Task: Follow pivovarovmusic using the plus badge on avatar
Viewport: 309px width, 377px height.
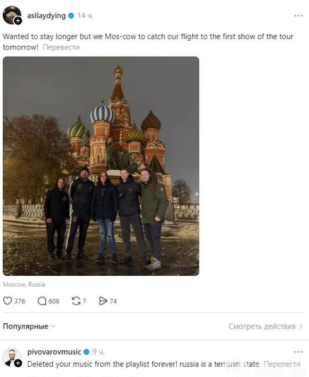Action: [18, 363]
